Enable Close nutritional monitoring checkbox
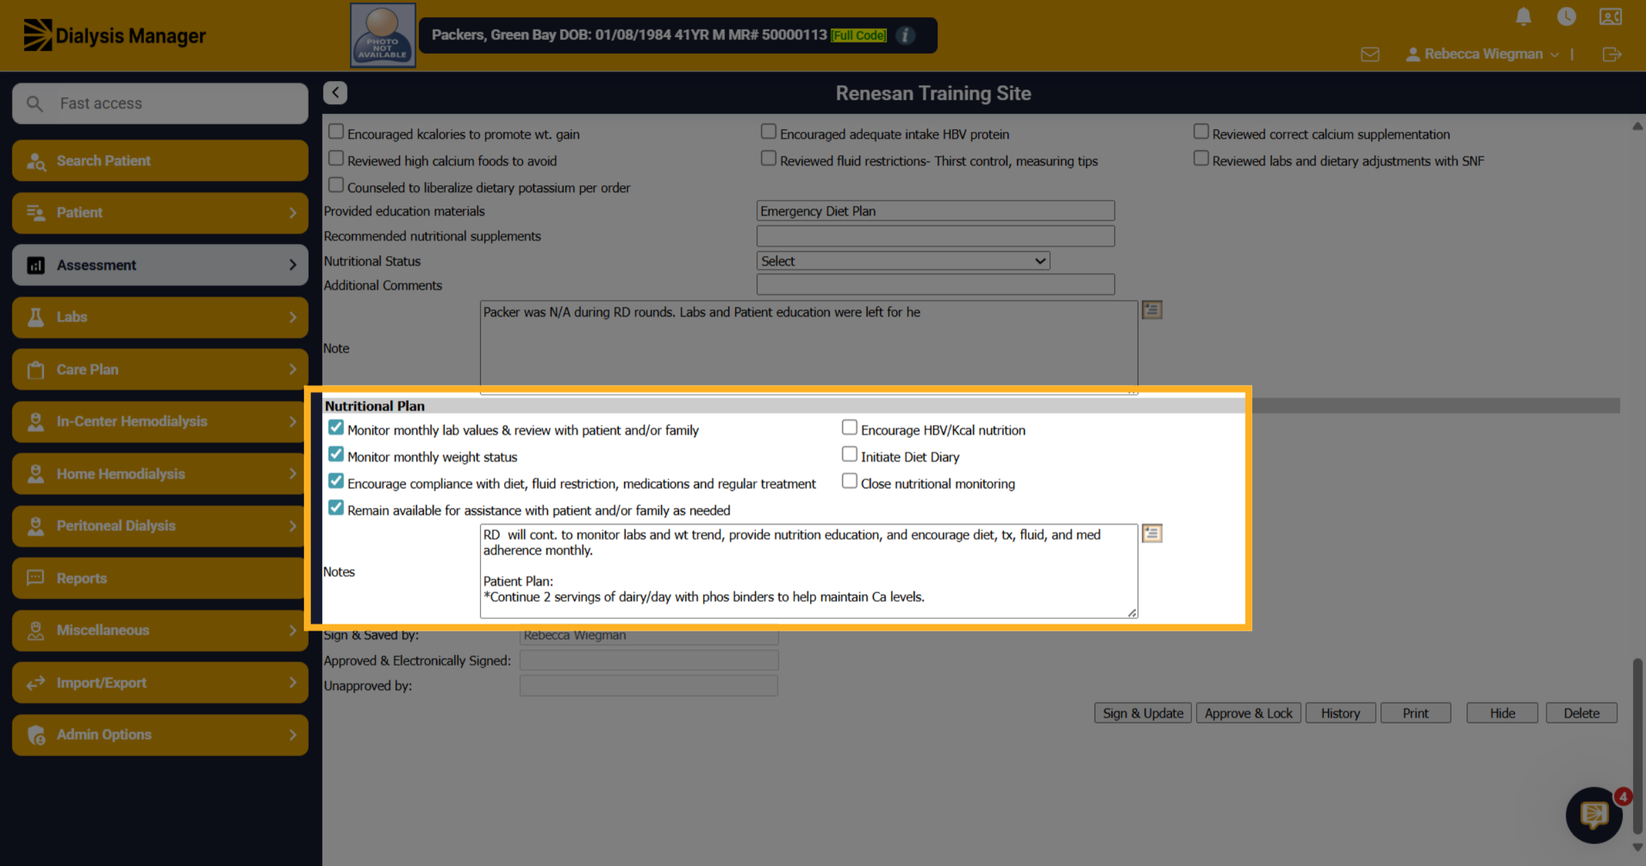This screenshot has width=1646, height=866. [x=850, y=481]
